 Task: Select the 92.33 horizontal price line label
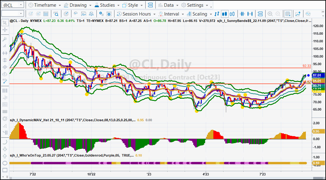pyautogui.click(x=307, y=66)
